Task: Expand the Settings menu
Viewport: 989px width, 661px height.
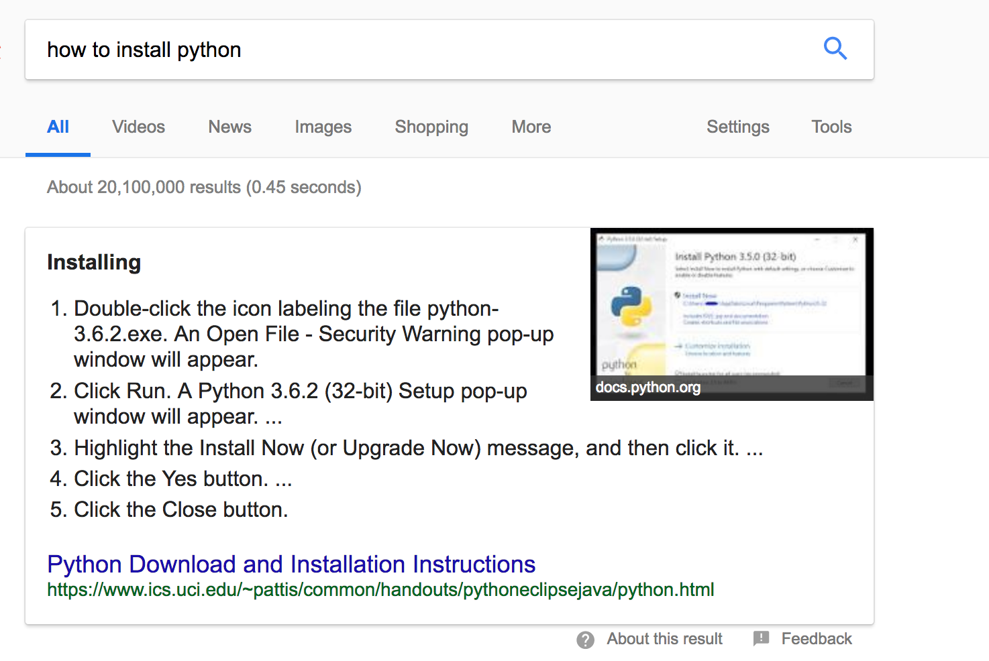Action: [738, 127]
